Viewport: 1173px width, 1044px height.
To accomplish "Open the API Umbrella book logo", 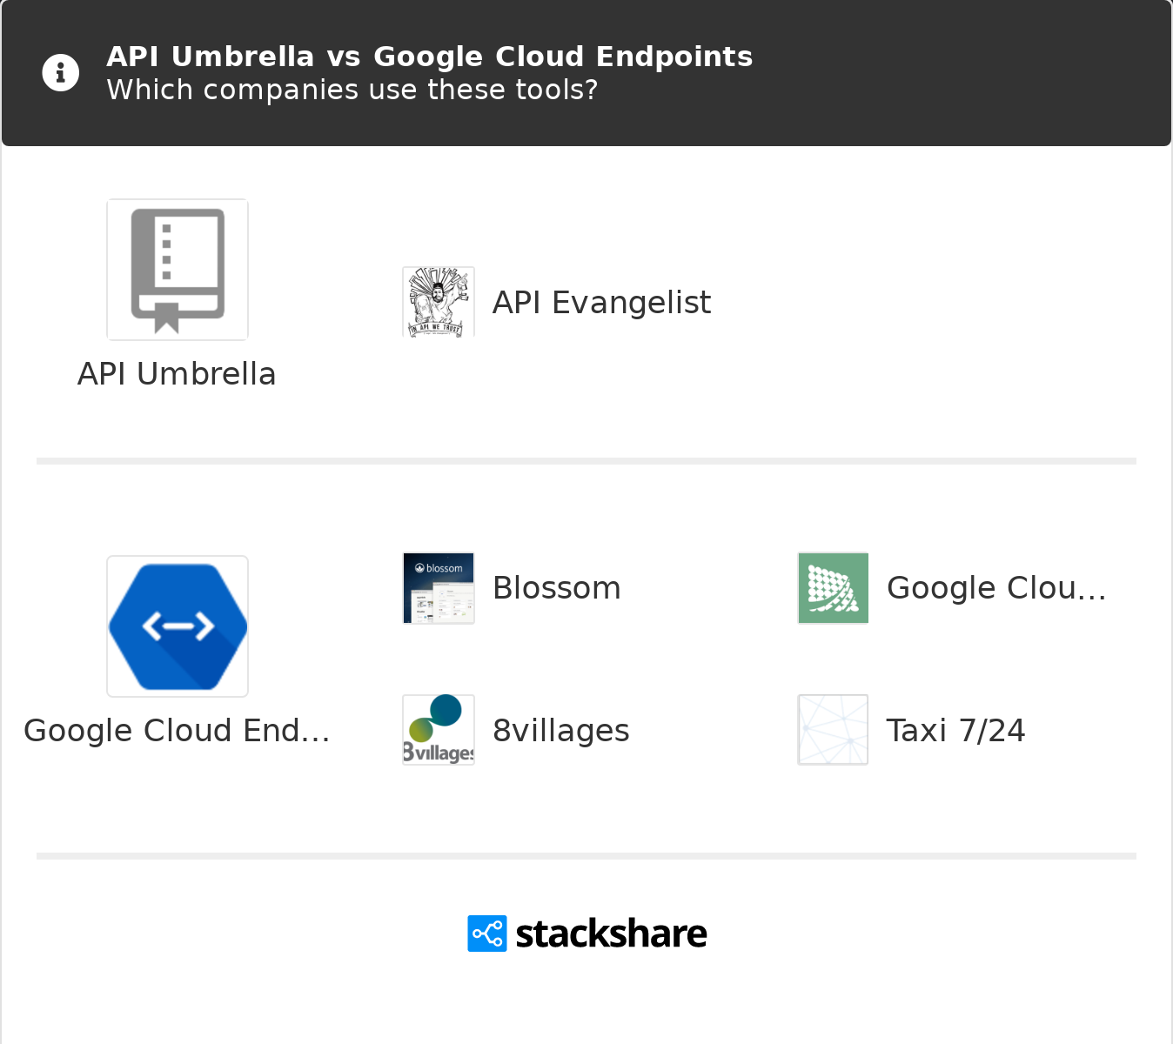I will pos(178,270).
